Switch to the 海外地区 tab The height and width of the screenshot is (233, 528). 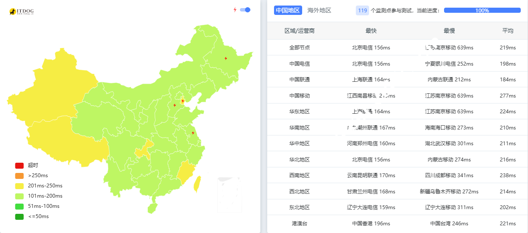click(319, 11)
